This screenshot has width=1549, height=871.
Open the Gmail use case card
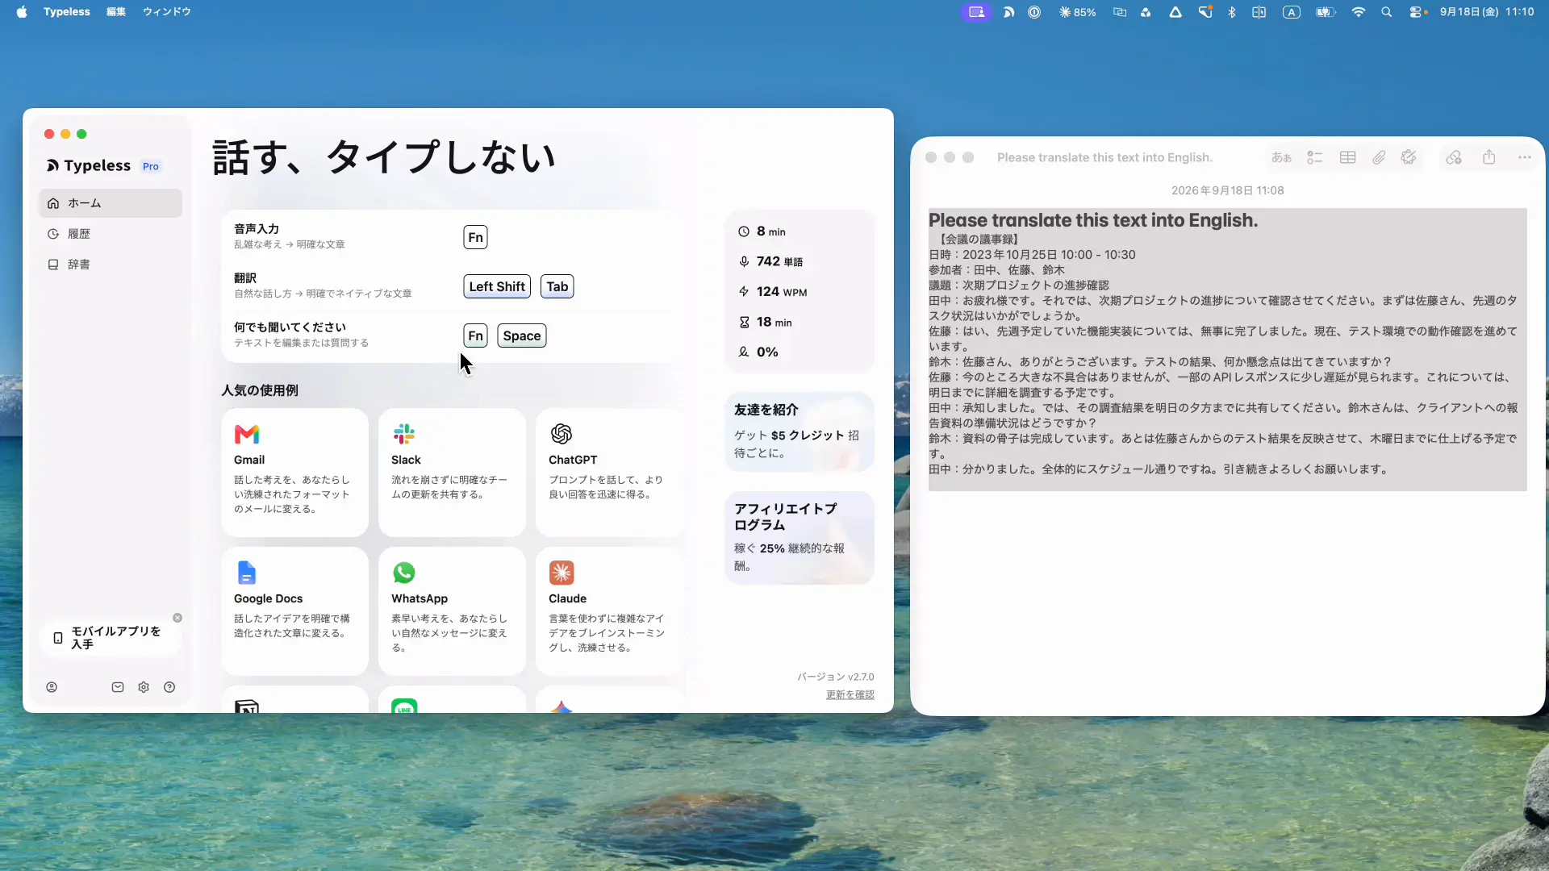(294, 473)
